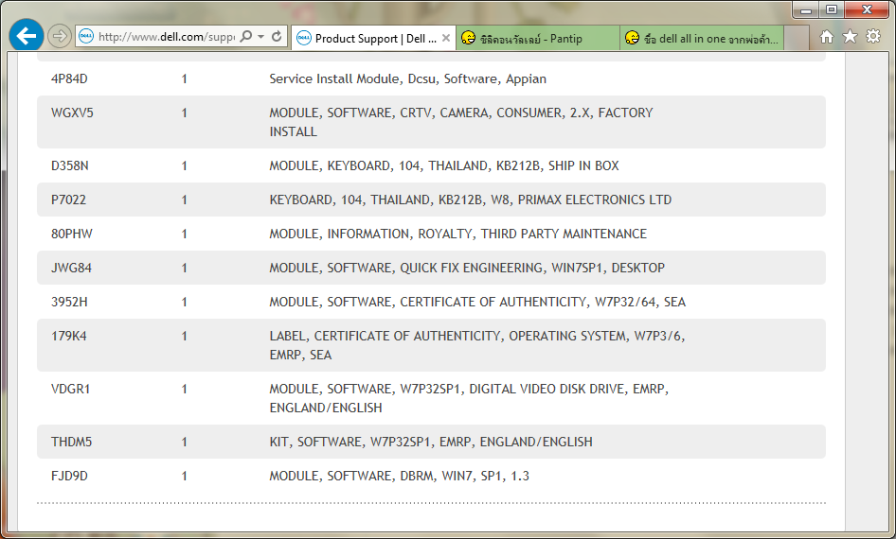
Task: Select part number 80PHW
Action: 71,234
